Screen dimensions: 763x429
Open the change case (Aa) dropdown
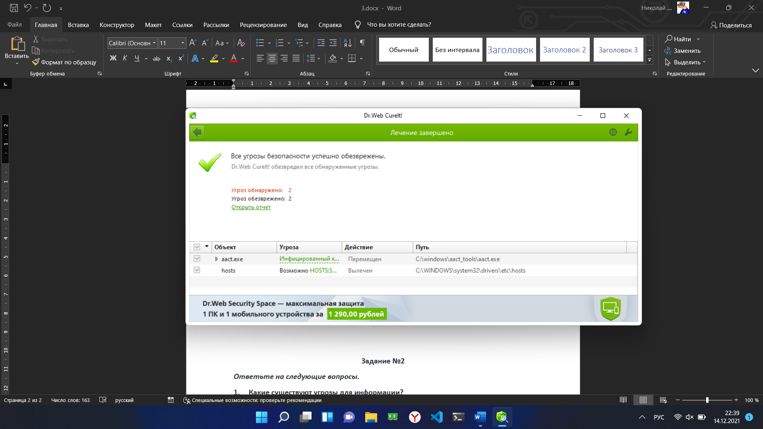222,43
